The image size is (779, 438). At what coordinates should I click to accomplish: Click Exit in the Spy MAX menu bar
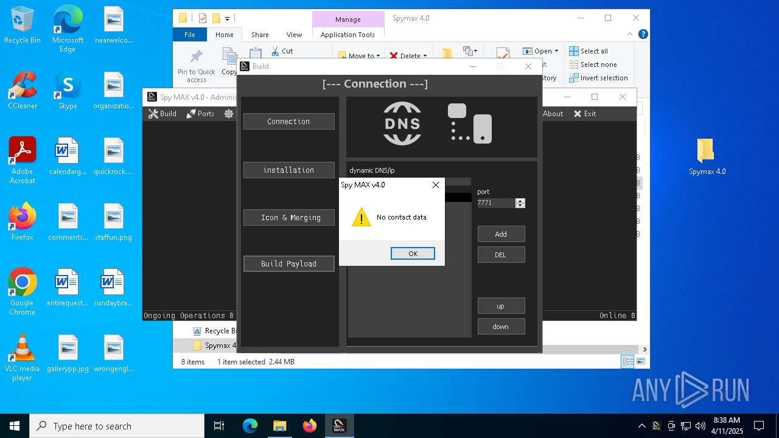[x=585, y=114]
